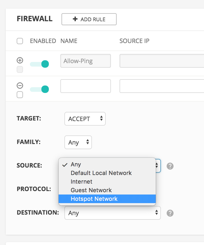The height and width of the screenshot is (245, 204).
Task: Toggle the second rule's enabled switch
Action: point(40,90)
